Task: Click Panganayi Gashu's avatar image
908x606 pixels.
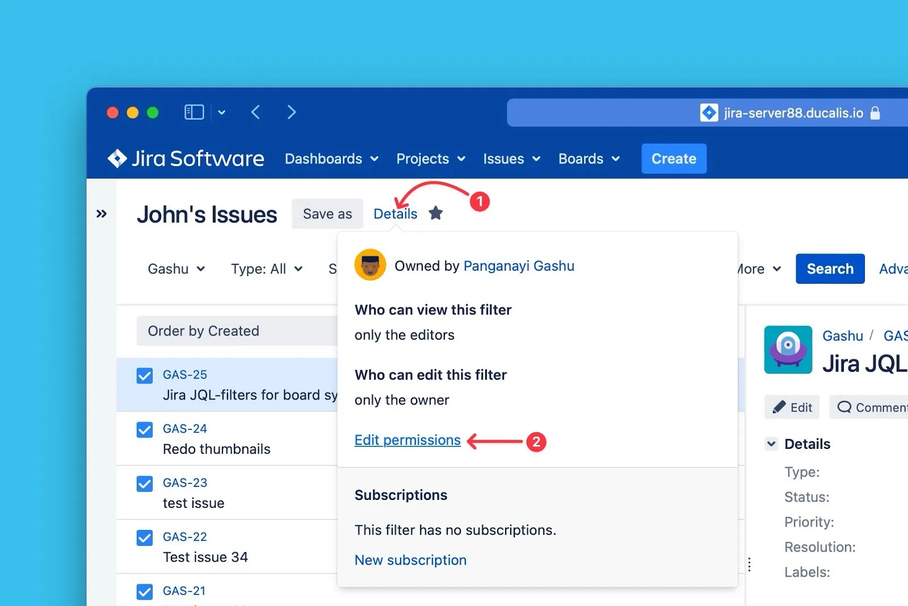Action: tap(370, 265)
